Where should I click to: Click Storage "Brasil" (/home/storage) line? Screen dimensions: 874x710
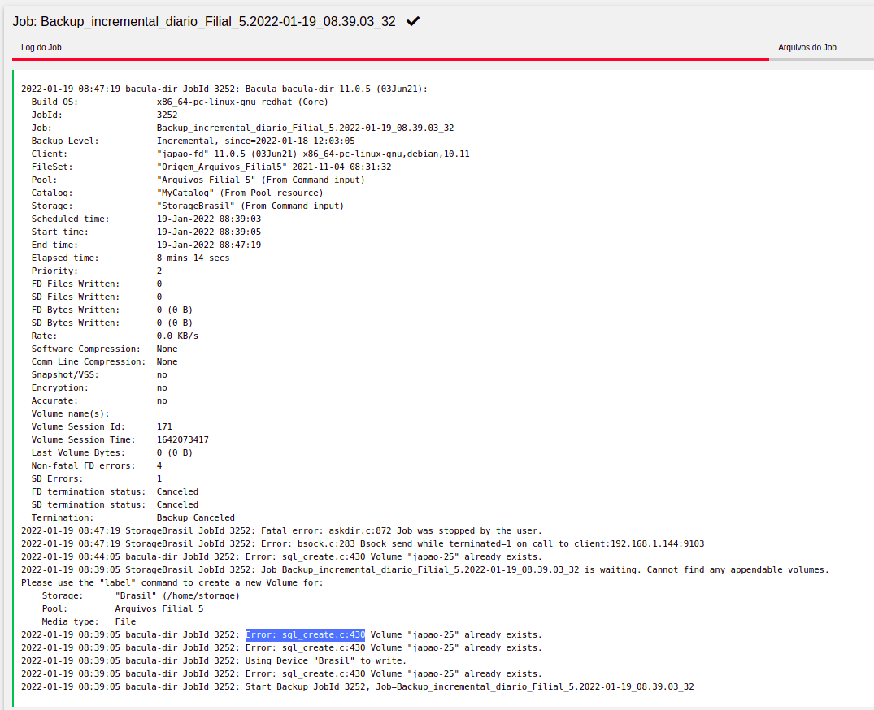coord(141,595)
